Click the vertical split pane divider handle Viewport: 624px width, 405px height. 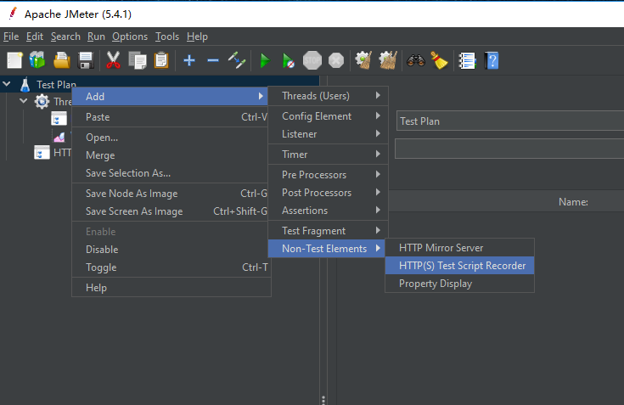coord(323,400)
